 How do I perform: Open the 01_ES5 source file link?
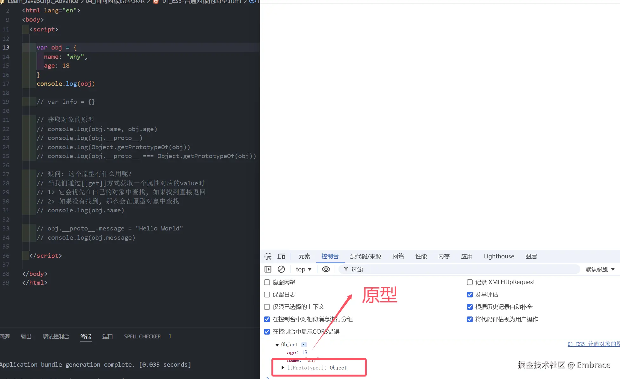[593, 344]
